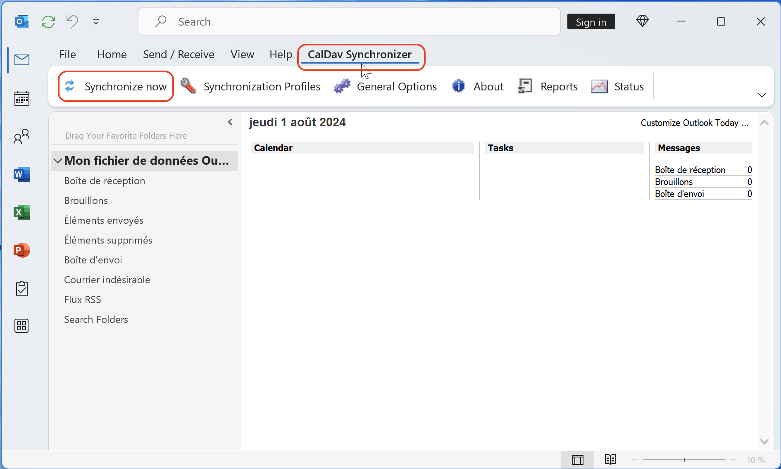Image resolution: width=781 pixels, height=469 pixels.
Task: Open the File tab
Action: [x=67, y=54]
